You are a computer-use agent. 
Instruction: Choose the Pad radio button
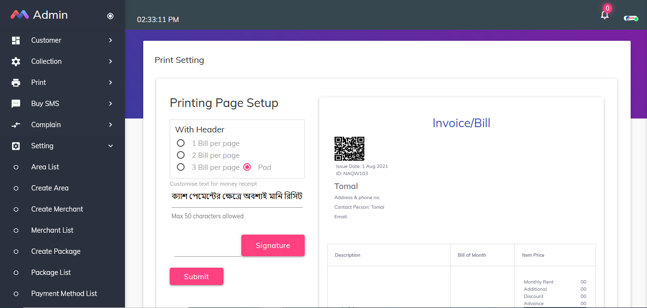tap(247, 167)
